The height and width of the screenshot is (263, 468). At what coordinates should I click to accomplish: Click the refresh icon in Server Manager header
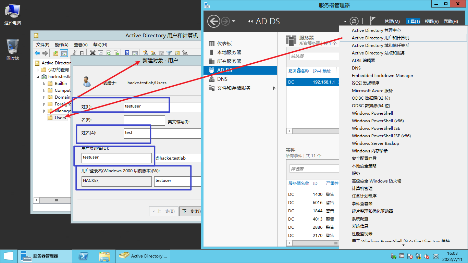click(x=354, y=21)
